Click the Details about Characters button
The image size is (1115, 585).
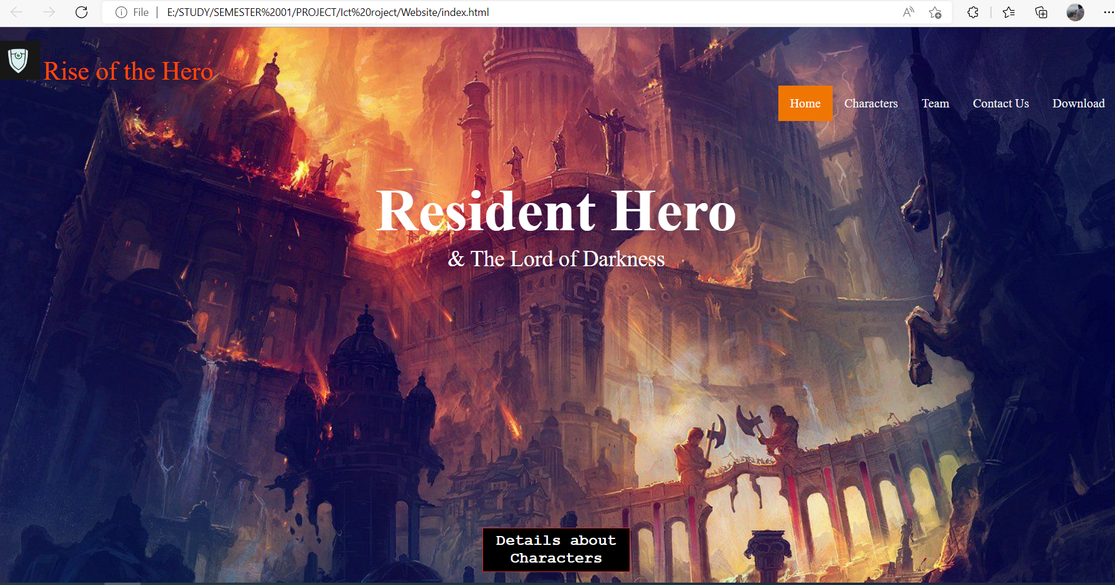click(x=556, y=550)
